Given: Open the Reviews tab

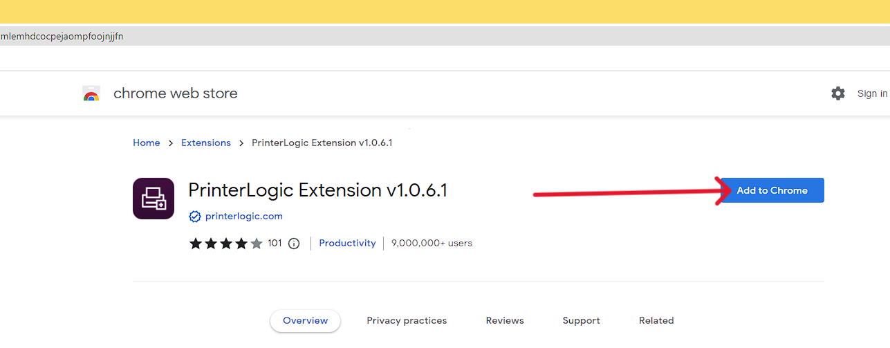Looking at the screenshot, I should click(505, 320).
